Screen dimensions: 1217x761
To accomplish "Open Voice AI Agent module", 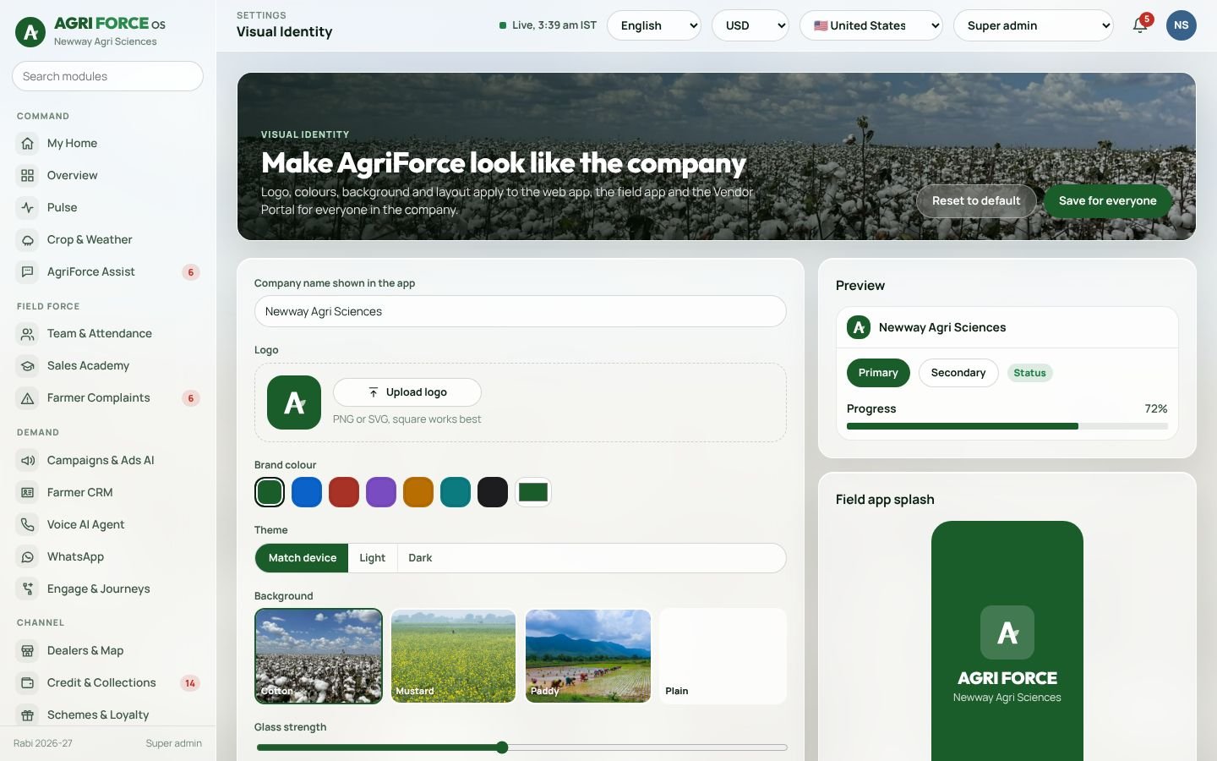I will (108, 525).
